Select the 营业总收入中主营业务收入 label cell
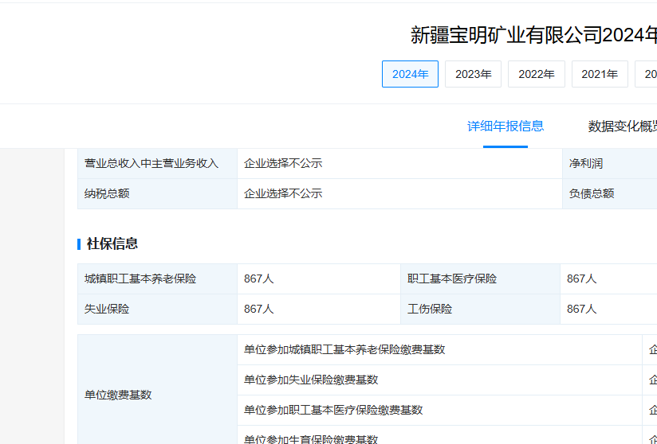Image resolution: width=657 pixels, height=444 pixels. pos(158,163)
